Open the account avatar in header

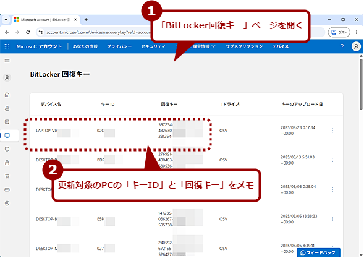click(356, 46)
